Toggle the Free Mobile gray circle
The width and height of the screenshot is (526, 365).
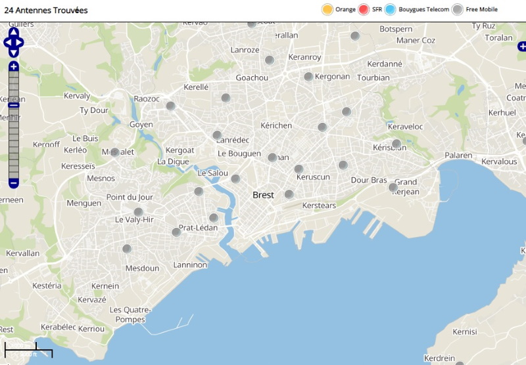[x=458, y=9]
